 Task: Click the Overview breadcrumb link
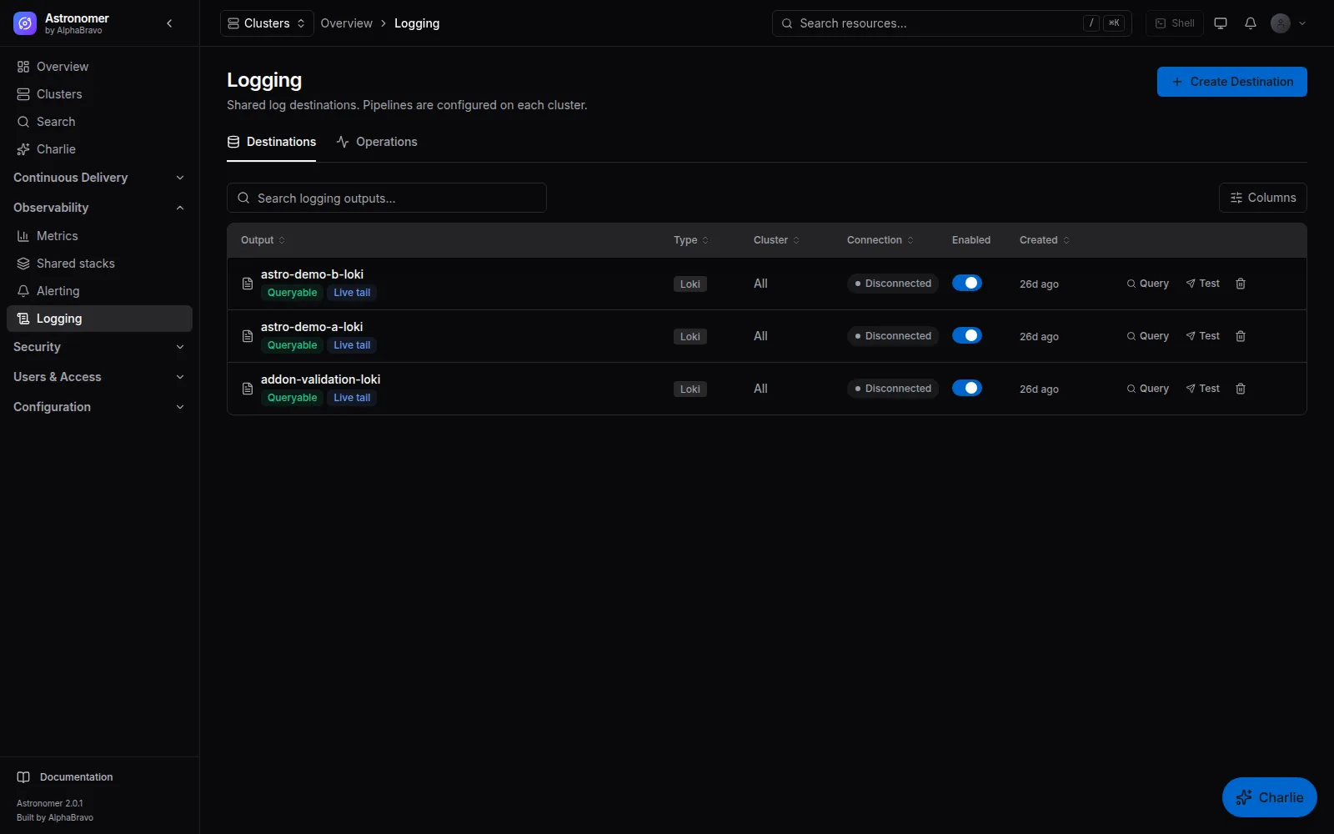[347, 23]
